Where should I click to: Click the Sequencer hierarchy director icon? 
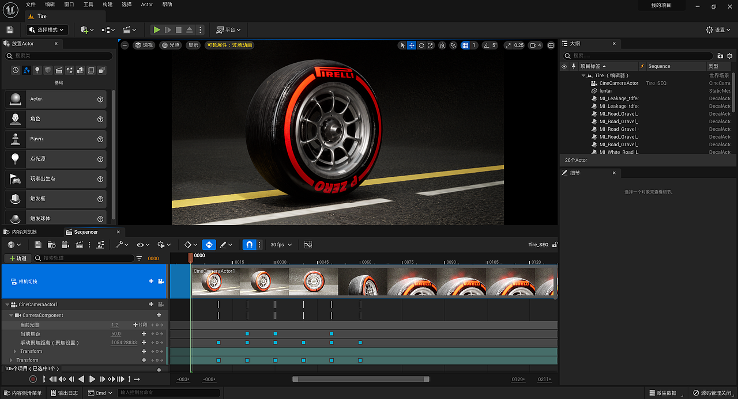coord(100,245)
